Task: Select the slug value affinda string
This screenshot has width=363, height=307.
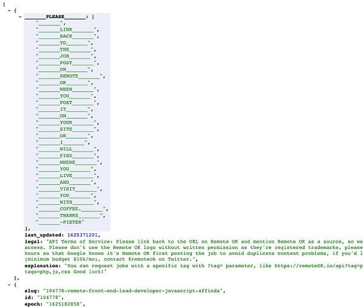Action: click(134, 291)
